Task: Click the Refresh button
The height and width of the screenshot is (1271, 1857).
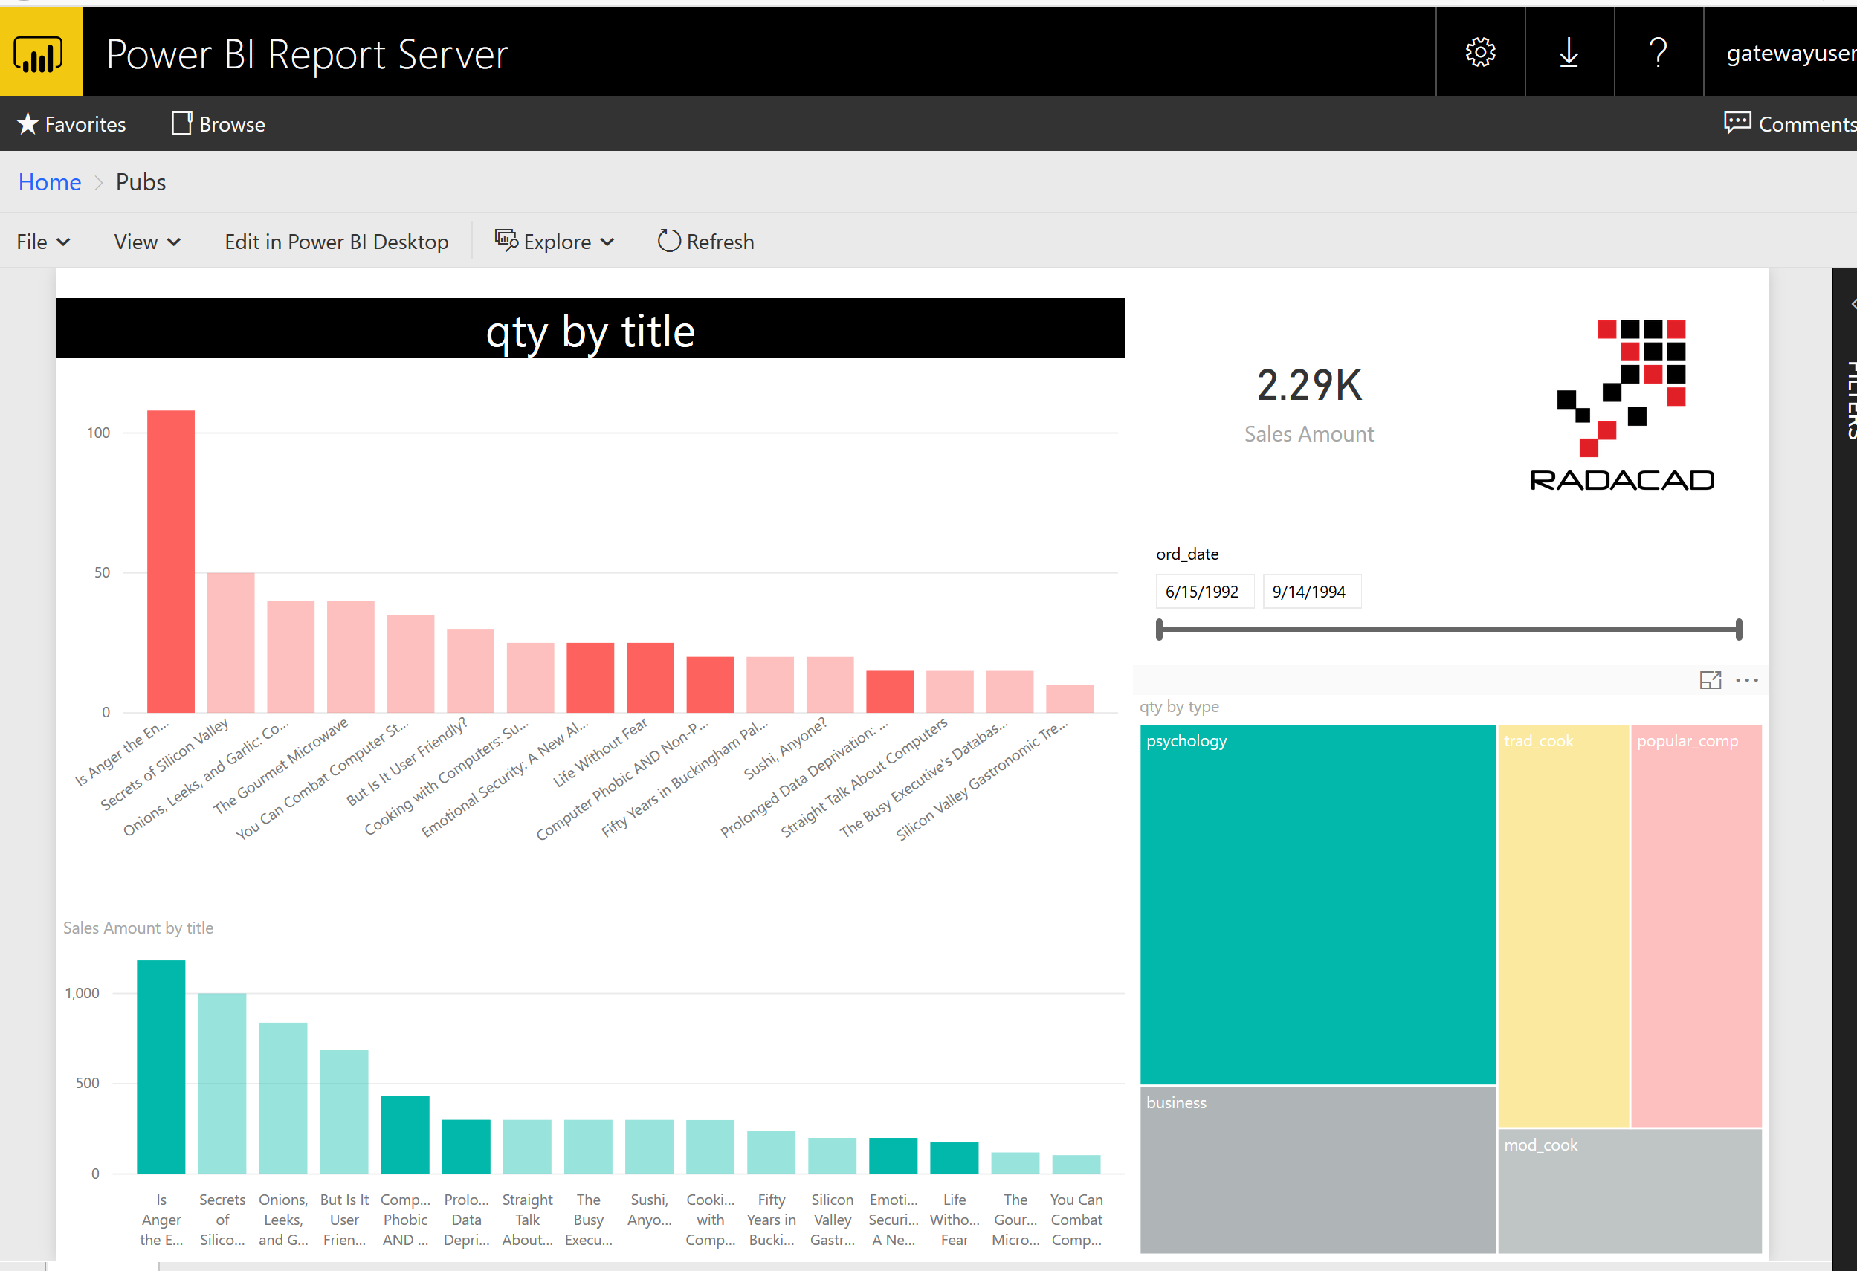Action: pos(705,242)
